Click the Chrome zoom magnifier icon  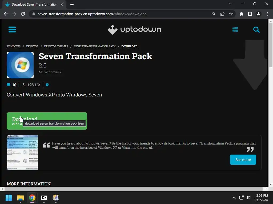(214, 14)
